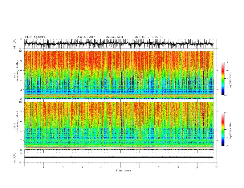Screen dimensions: 244x188
Task: Click time axis tick label "10"
Action: point(217,167)
